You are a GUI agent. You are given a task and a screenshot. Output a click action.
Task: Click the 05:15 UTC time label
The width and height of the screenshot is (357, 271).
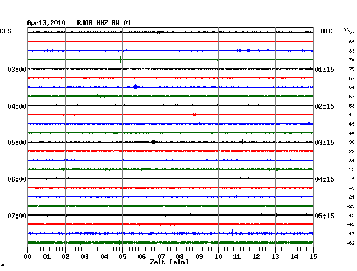pyautogui.click(x=325, y=216)
